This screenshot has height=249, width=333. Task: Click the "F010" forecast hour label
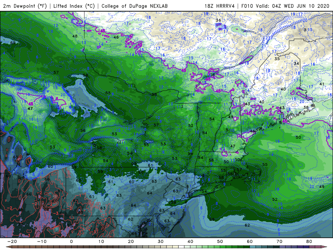pyautogui.click(x=247, y=6)
